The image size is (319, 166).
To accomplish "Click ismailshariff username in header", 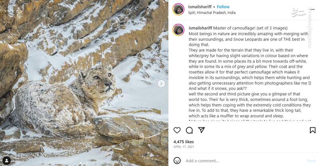I will (x=201, y=7).
